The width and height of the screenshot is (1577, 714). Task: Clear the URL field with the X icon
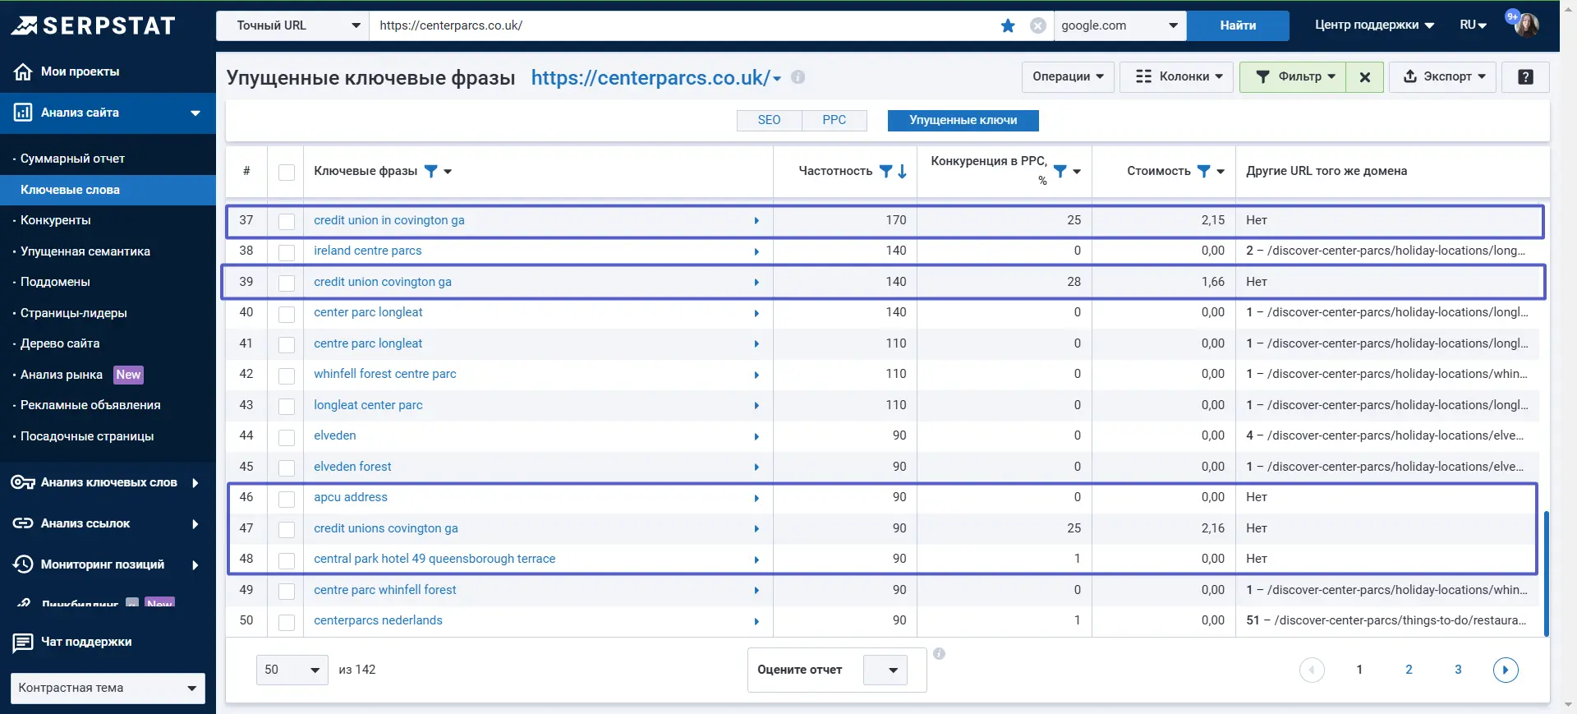(1038, 25)
